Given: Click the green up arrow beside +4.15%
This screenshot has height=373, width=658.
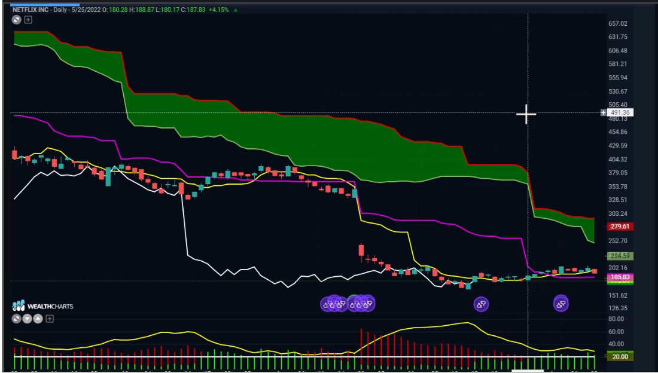Looking at the screenshot, I should pyautogui.click(x=236, y=10).
